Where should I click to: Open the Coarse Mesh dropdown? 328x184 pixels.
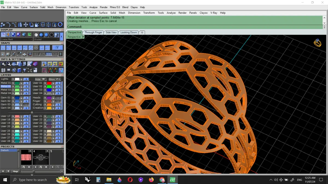(x=17, y=39)
